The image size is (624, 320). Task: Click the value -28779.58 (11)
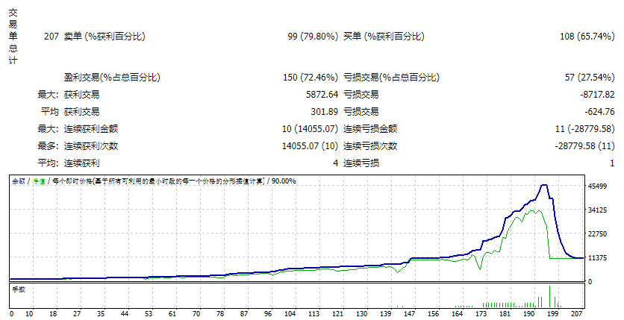(x=585, y=146)
